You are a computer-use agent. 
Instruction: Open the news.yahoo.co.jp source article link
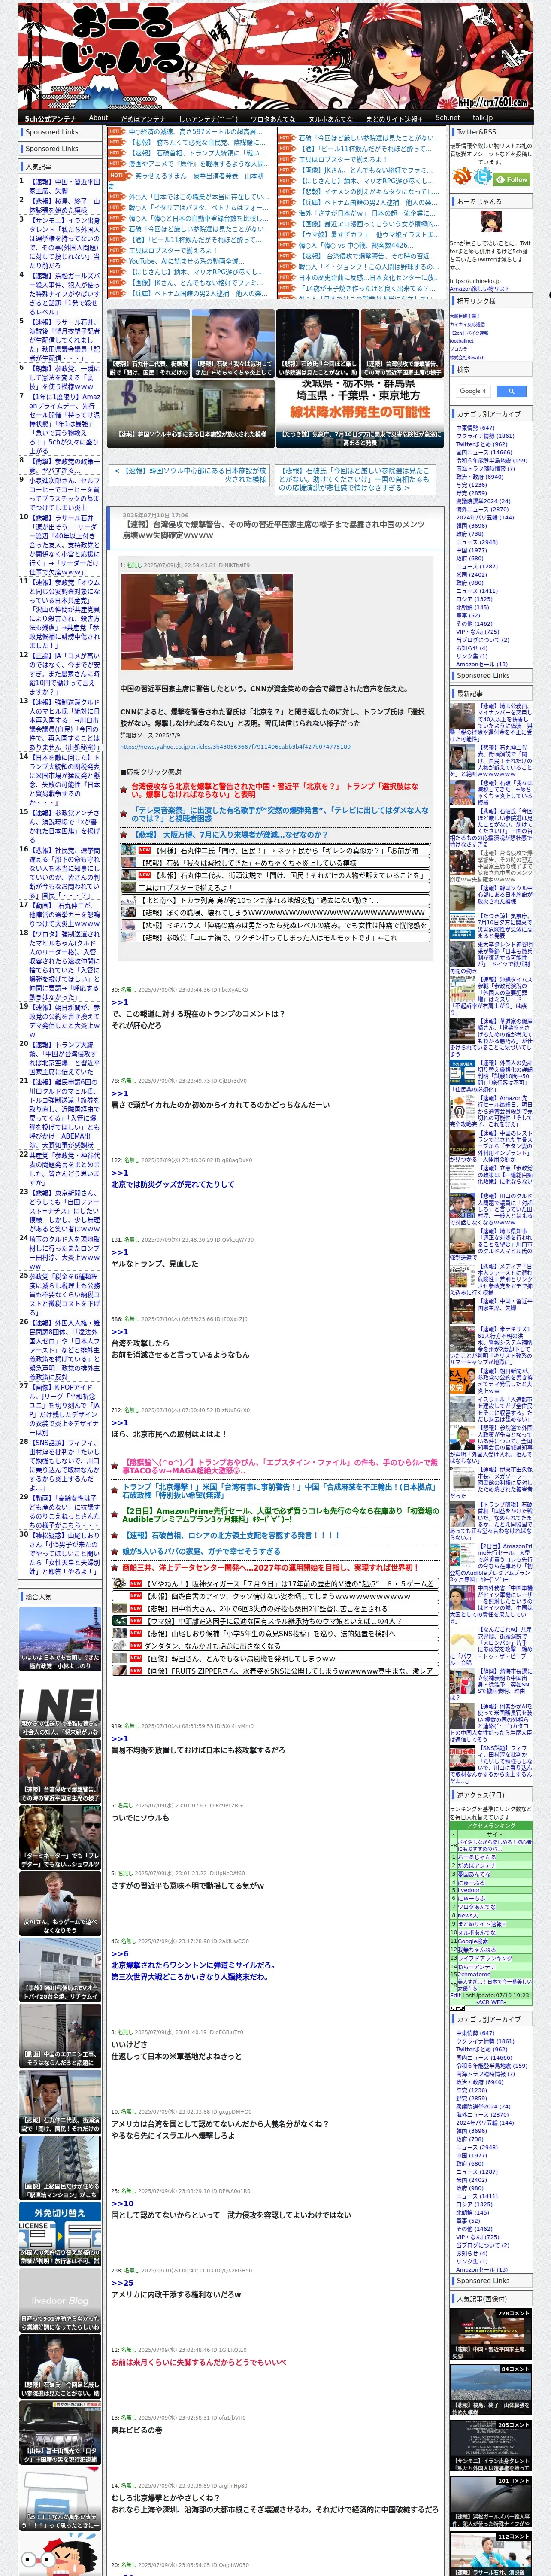click(x=235, y=746)
